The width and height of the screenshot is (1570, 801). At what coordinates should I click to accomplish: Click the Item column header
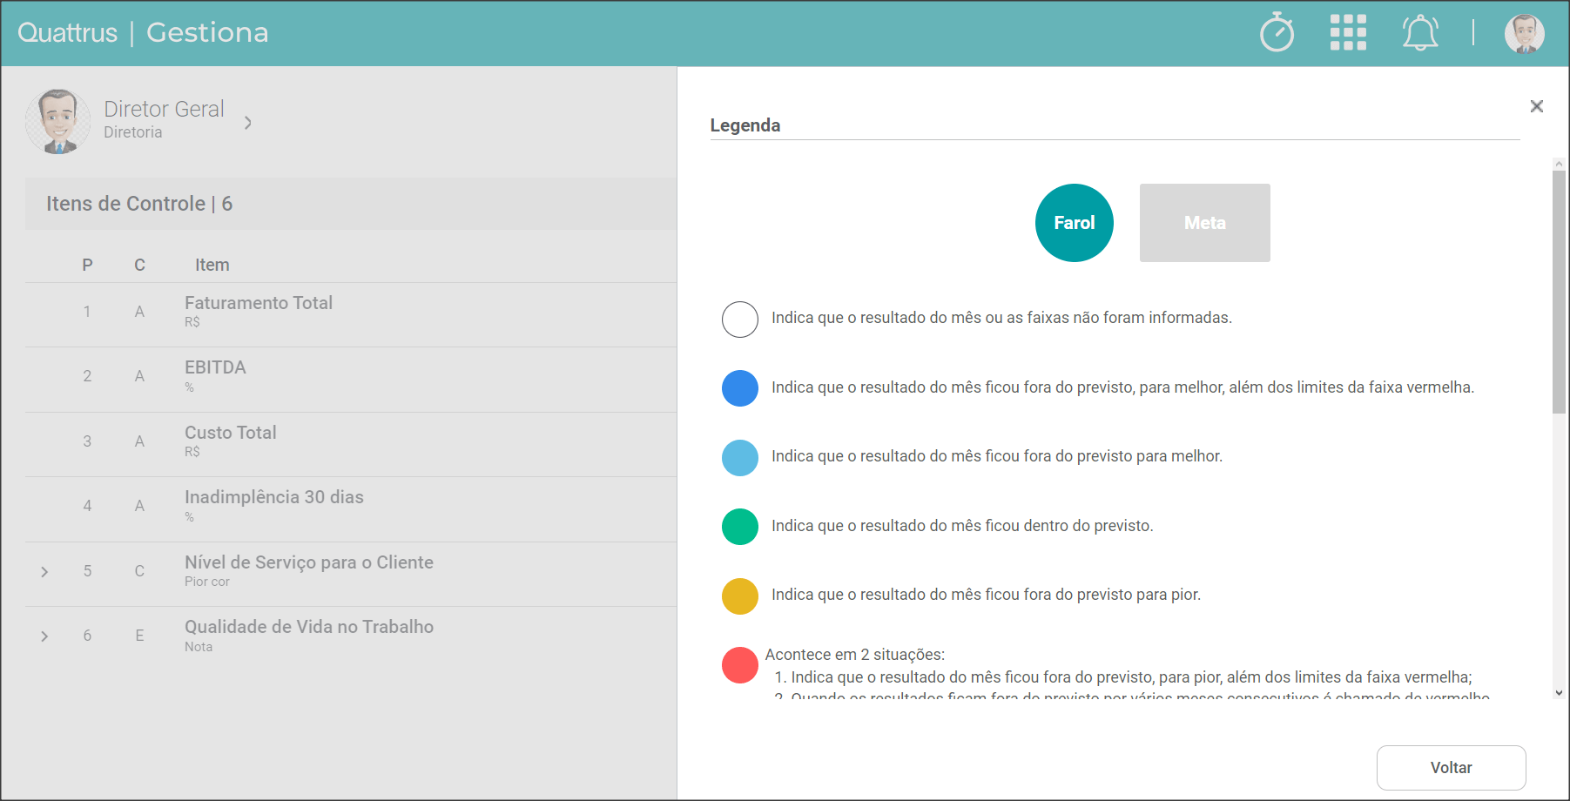point(212,265)
